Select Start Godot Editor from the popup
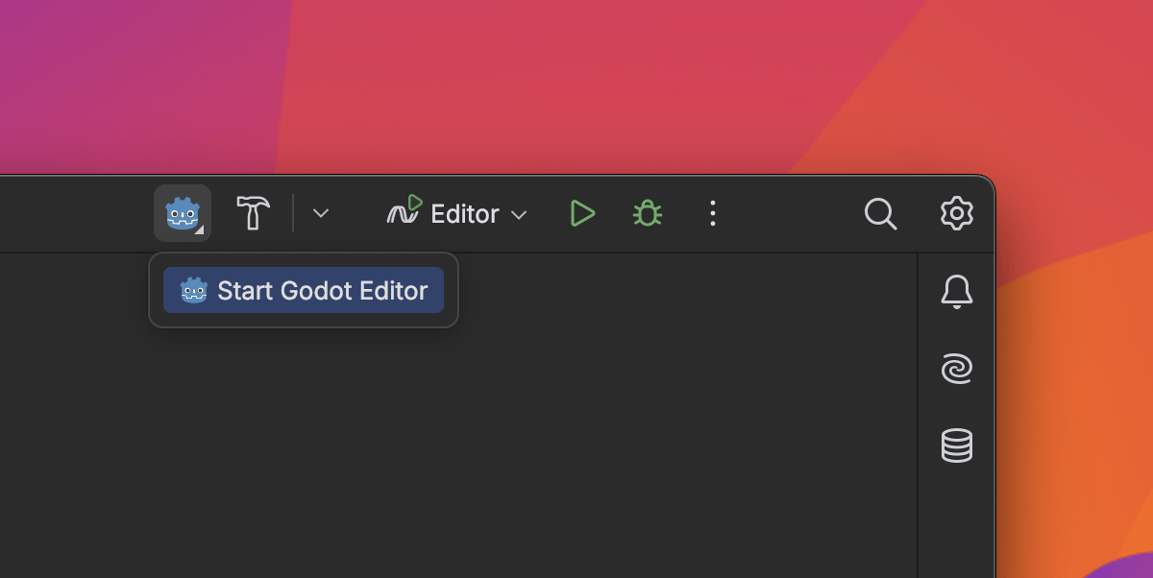This screenshot has height=578, width=1153. 304,290
